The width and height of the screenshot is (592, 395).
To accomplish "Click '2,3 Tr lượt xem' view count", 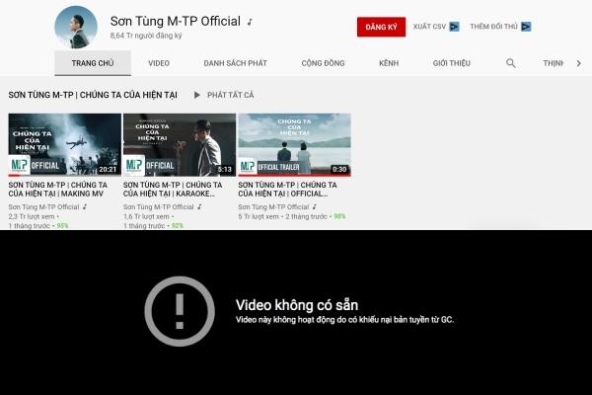I will pos(32,216).
